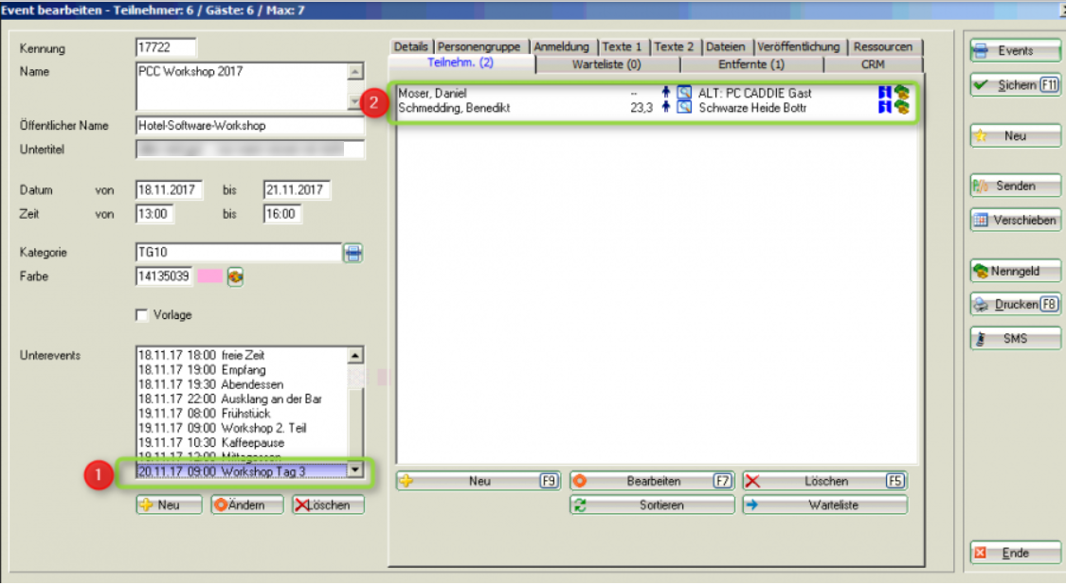This screenshot has width=1066, height=585.
Task: Click Verschieben to move the event
Action: [1015, 221]
